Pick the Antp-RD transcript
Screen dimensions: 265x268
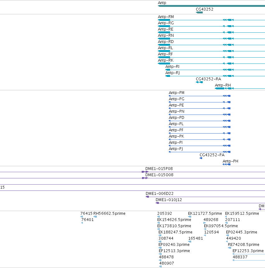[x=166, y=42]
